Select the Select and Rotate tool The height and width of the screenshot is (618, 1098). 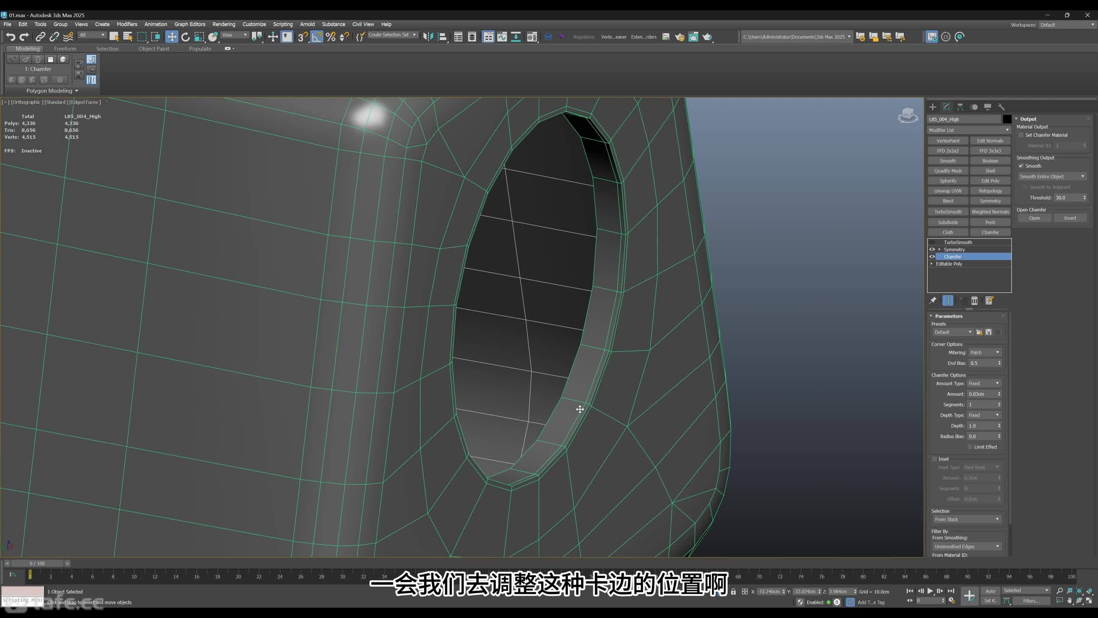tap(185, 37)
